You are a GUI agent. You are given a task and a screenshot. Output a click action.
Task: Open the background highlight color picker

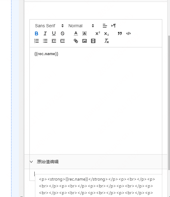pos(84,33)
